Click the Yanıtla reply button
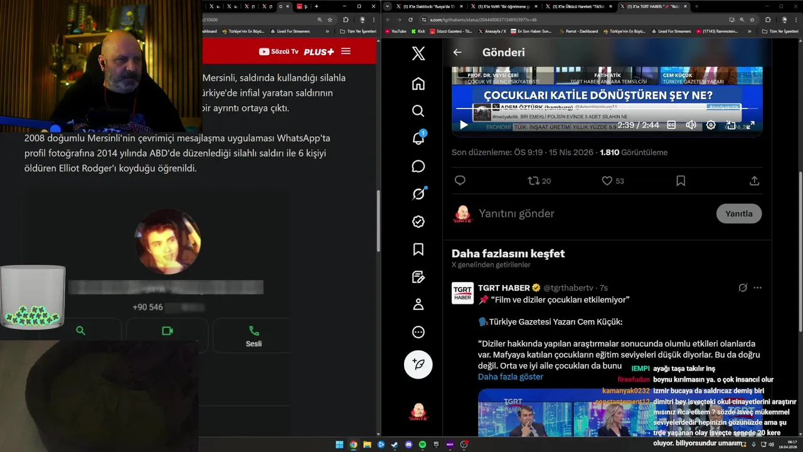803x452 pixels. pyautogui.click(x=739, y=213)
